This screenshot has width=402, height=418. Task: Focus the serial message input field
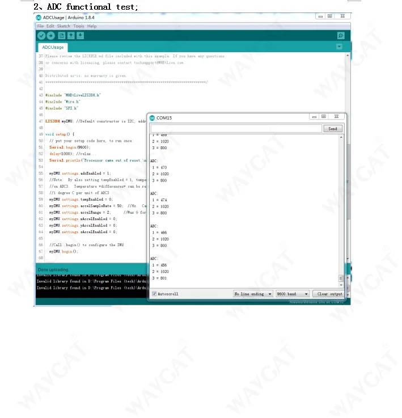tap(236, 129)
